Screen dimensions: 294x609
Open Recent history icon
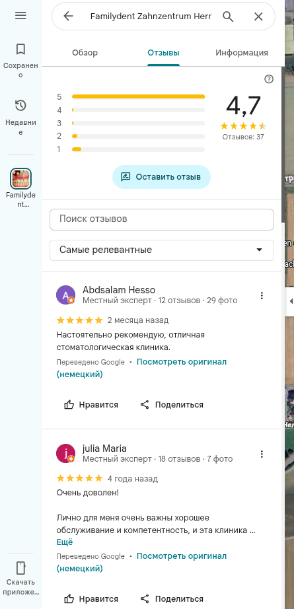[20, 106]
